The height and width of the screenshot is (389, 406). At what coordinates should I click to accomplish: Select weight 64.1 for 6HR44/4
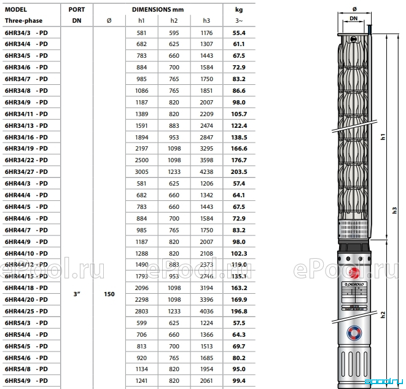[239, 195]
